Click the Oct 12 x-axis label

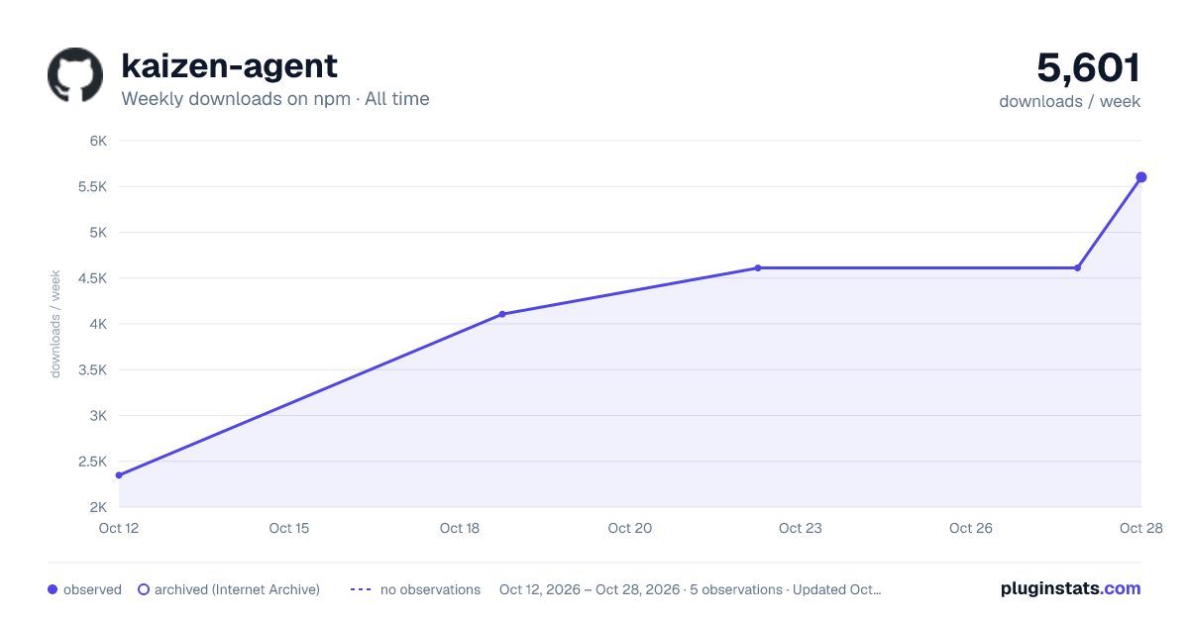click(x=119, y=528)
